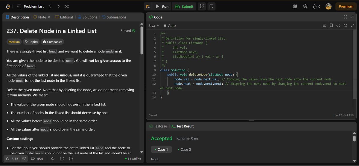Open the settings gear

pos(305,6)
